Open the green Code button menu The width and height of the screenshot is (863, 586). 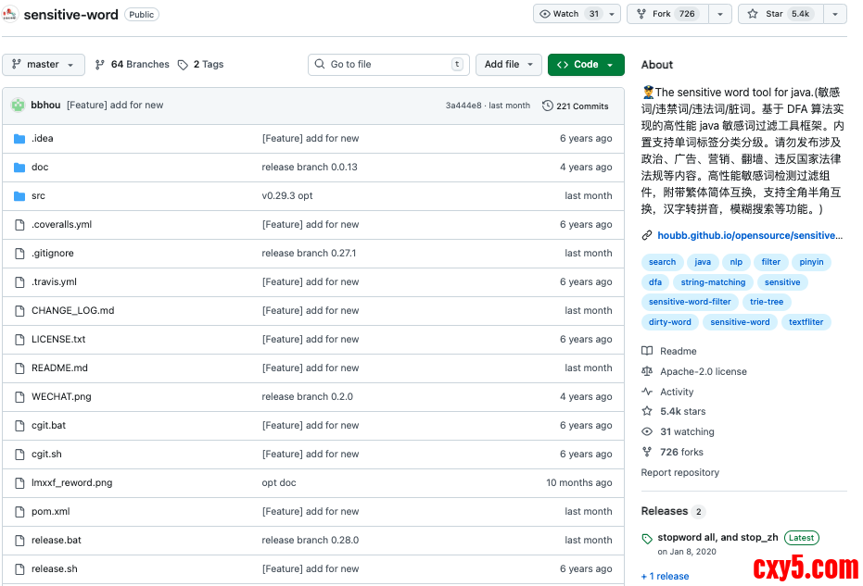tap(586, 65)
